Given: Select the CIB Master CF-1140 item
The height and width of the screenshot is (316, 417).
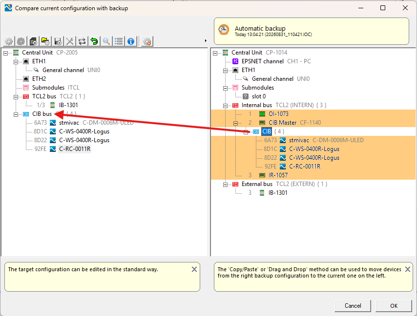Looking at the screenshot, I should (294, 123).
